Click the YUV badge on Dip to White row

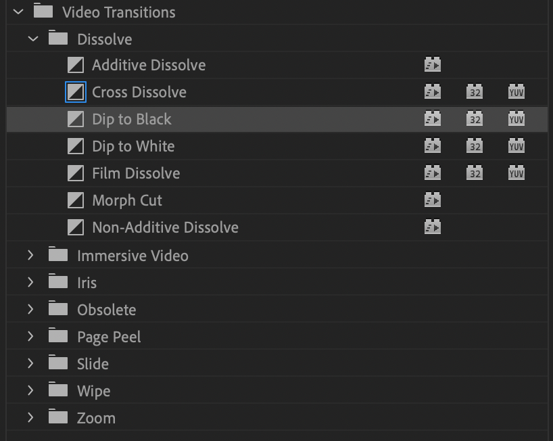click(x=516, y=146)
